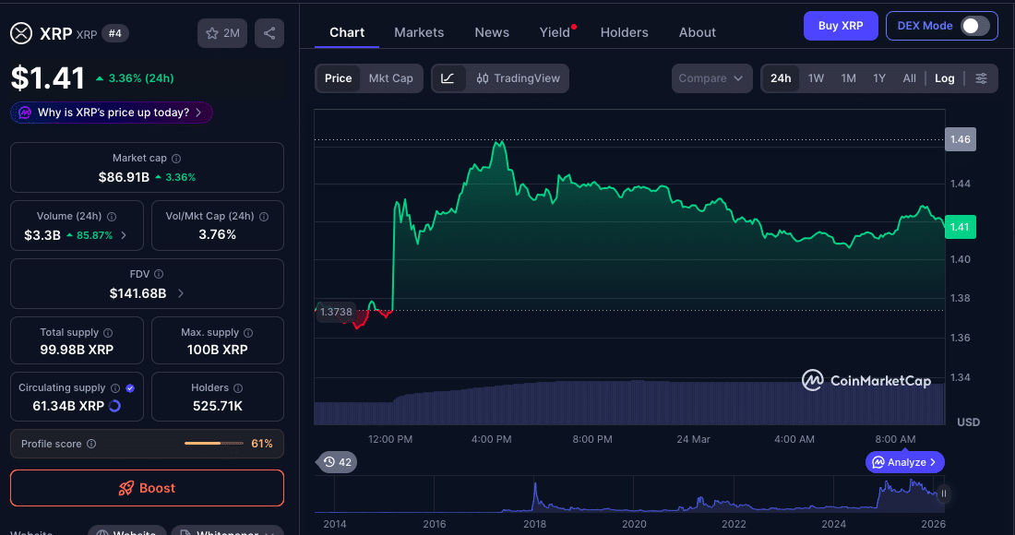Open the Markets tab

(x=419, y=32)
